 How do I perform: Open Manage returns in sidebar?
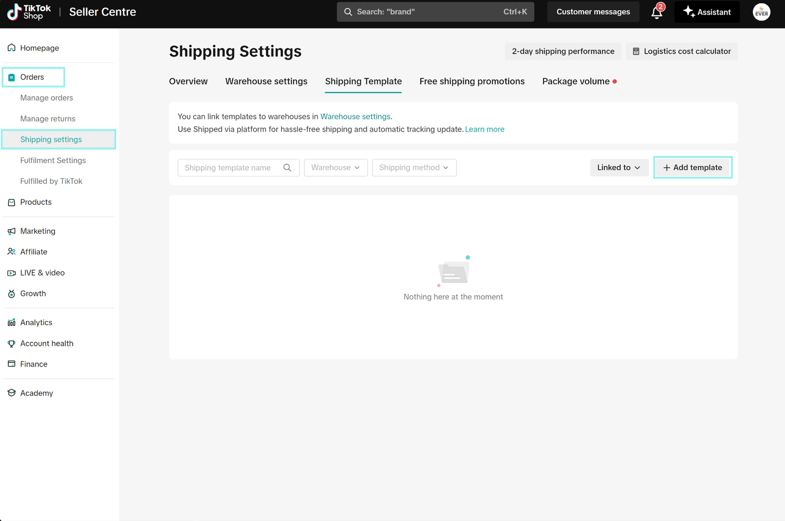(48, 119)
